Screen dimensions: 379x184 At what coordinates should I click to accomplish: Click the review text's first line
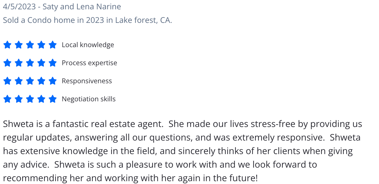tap(182, 124)
